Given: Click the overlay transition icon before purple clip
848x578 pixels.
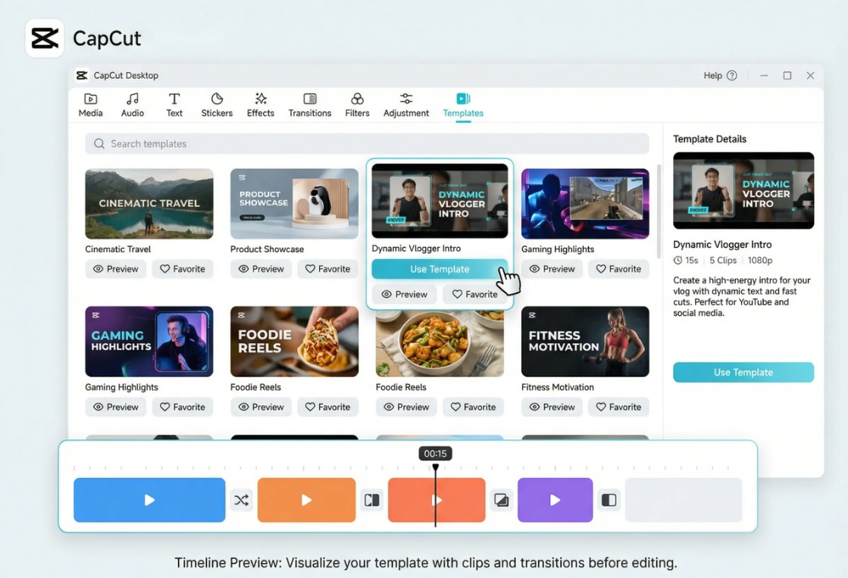Looking at the screenshot, I should tap(502, 500).
